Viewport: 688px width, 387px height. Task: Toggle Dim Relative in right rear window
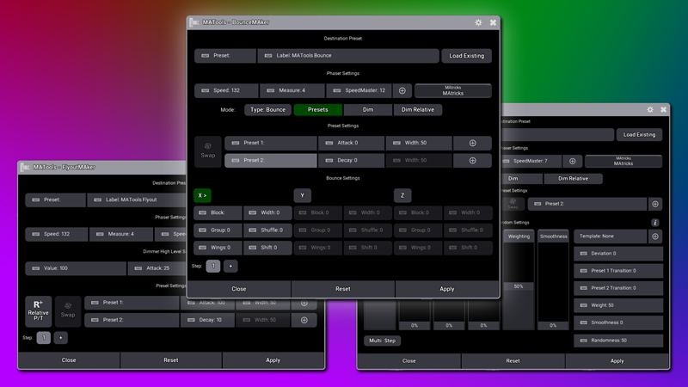pos(573,179)
